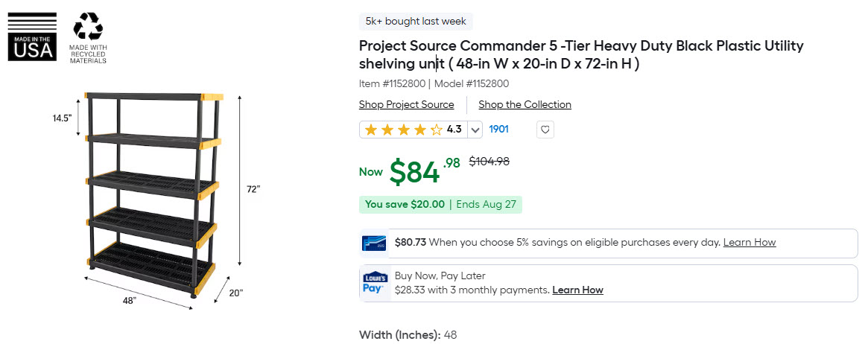Click the blue credit card icon
Screen dimensions: 868x344
(374, 243)
